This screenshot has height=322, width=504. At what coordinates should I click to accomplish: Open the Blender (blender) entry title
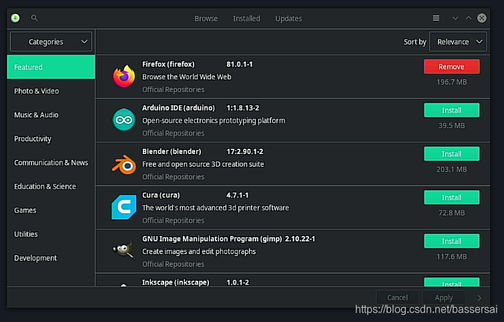pos(172,151)
